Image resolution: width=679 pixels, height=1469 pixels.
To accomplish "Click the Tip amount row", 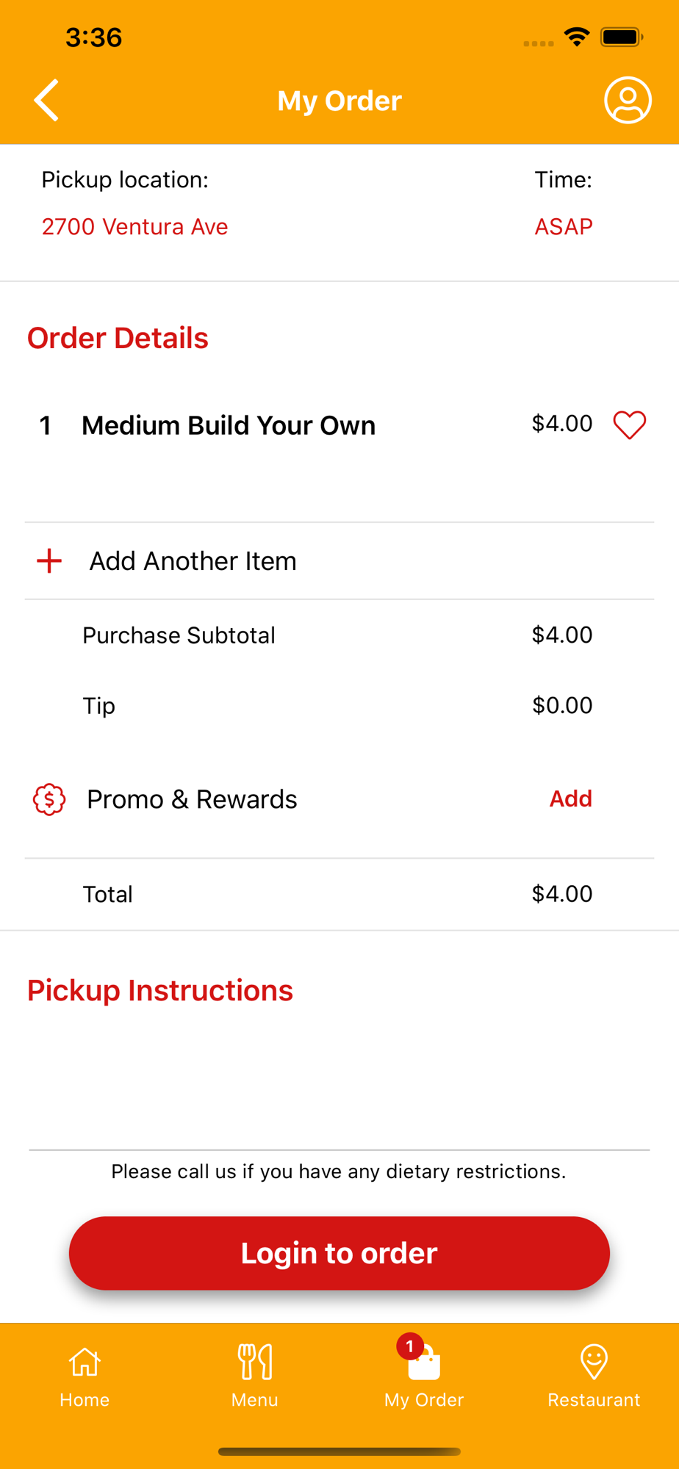I will click(x=339, y=705).
